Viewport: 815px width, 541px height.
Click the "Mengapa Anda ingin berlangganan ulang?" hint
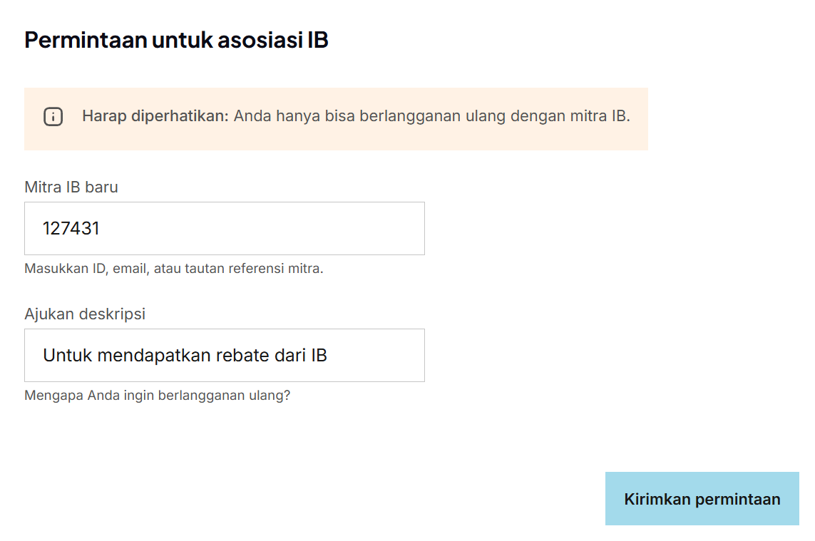pos(157,396)
